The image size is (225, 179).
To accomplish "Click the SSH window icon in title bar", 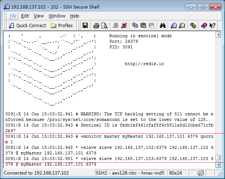I will [7, 7].
